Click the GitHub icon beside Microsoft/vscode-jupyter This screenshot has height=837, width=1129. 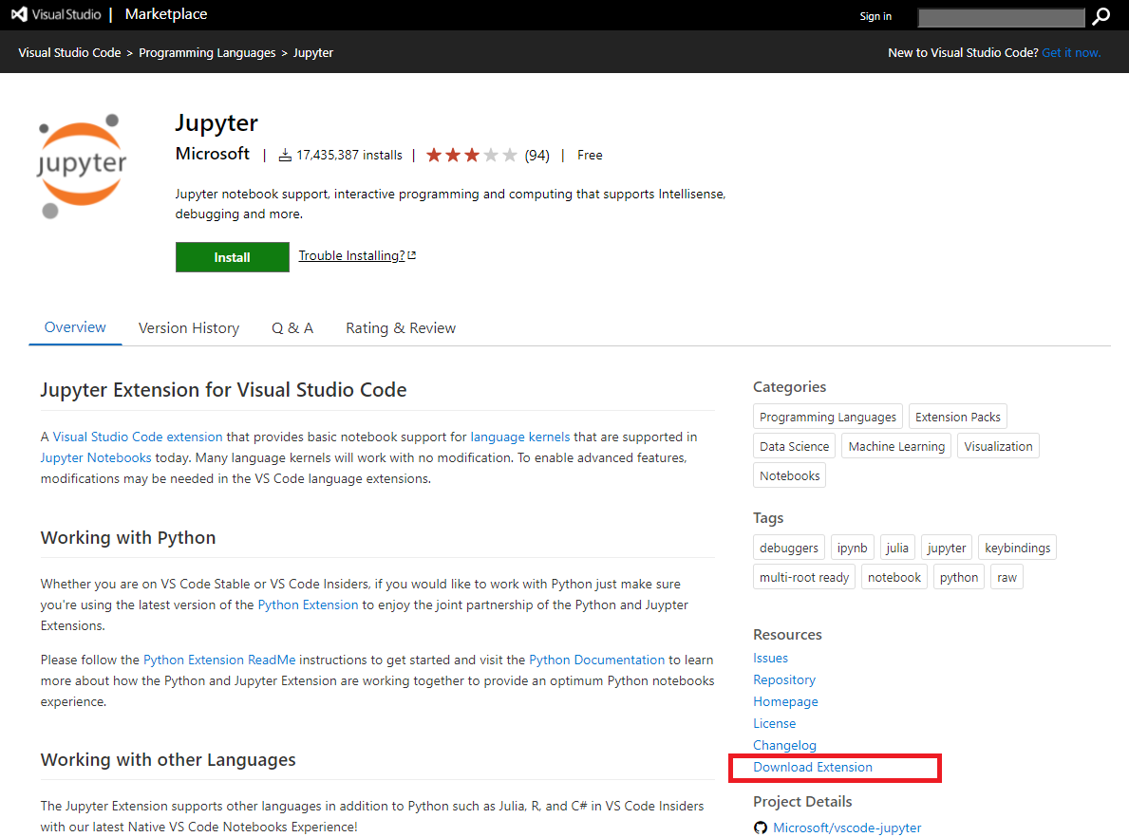(761, 828)
